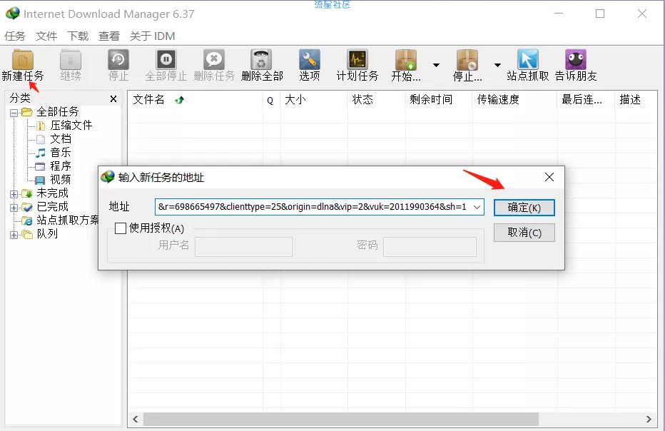The height and width of the screenshot is (431, 665).
Task: Open the 文件 menu
Action: coord(46,36)
